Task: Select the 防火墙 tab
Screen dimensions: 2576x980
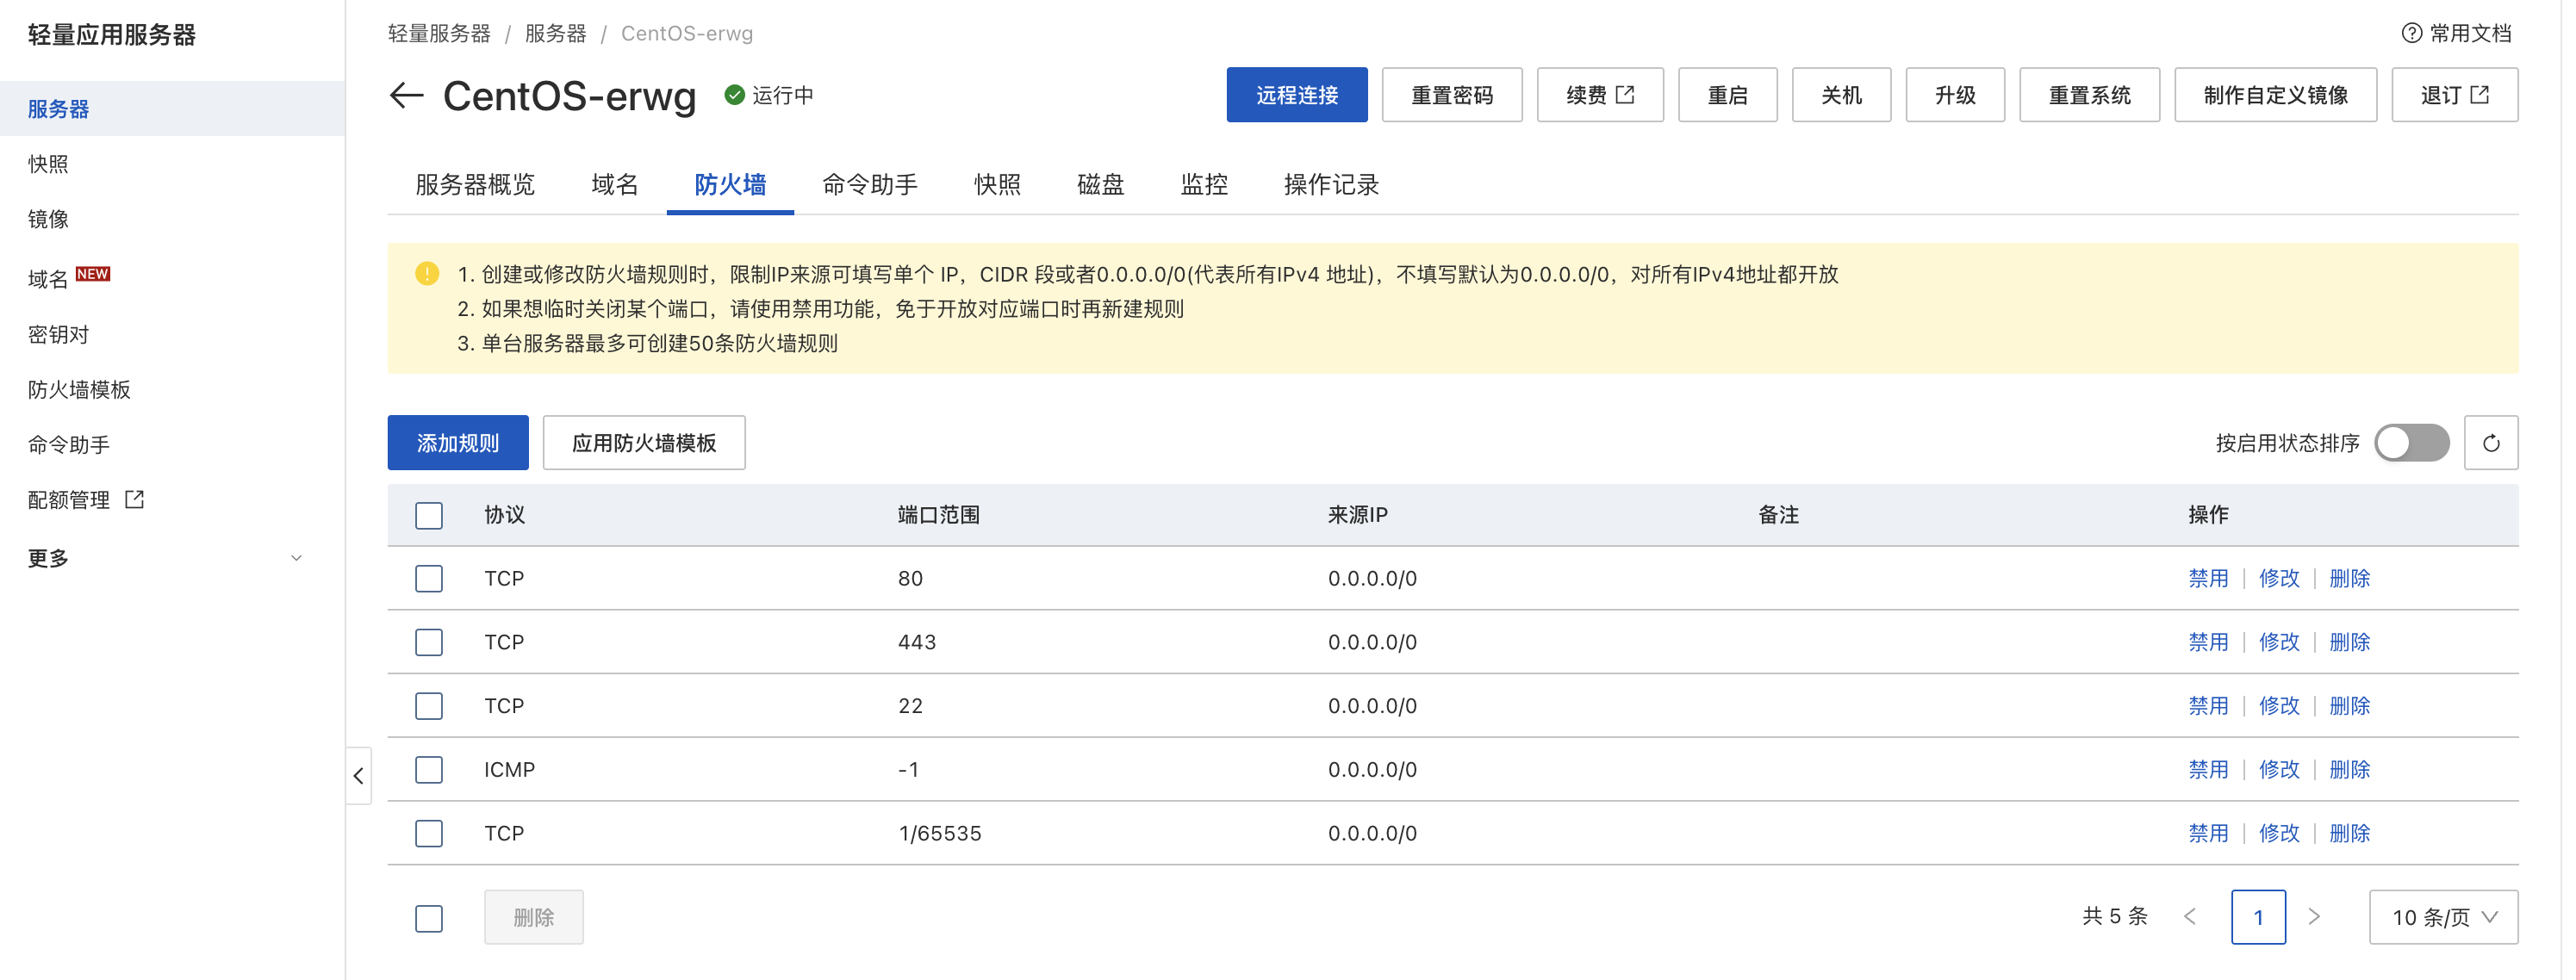Action: 730,185
